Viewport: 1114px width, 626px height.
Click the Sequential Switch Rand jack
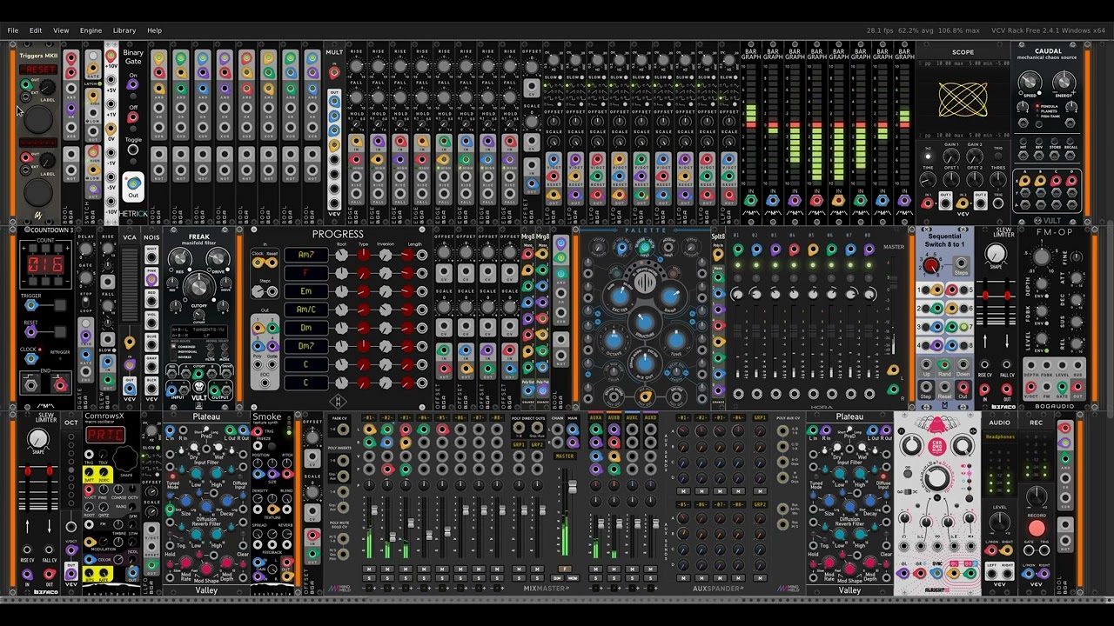tap(943, 364)
